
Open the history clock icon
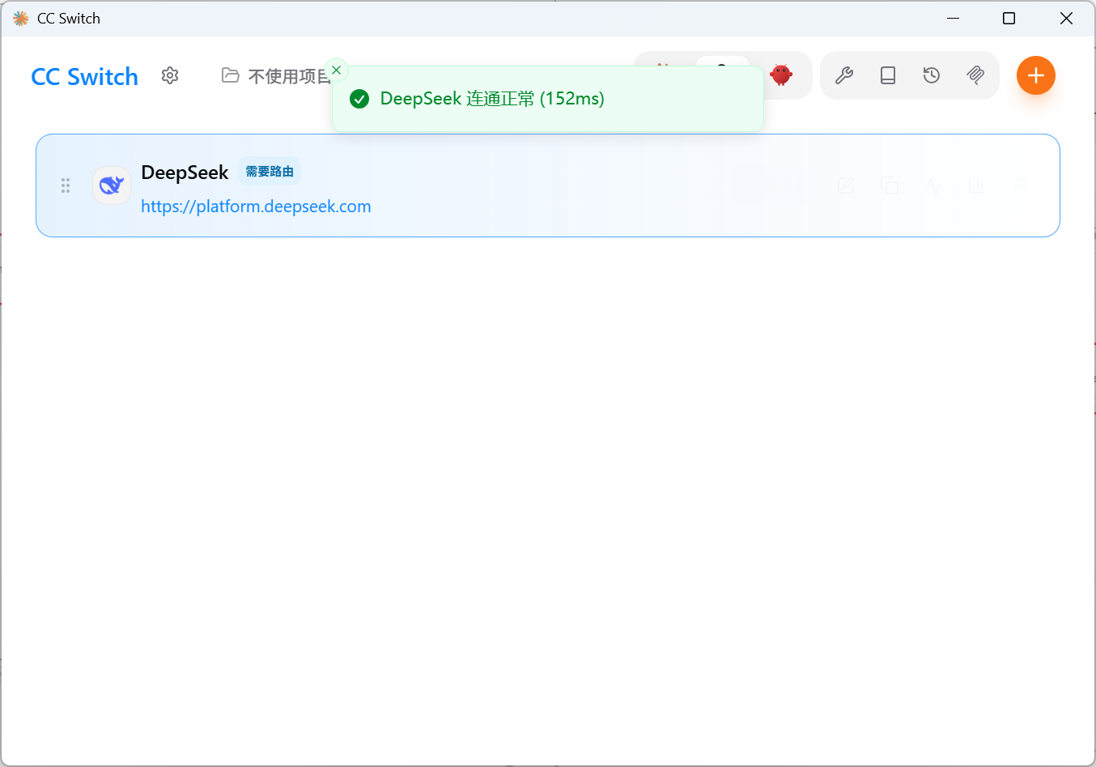click(932, 75)
